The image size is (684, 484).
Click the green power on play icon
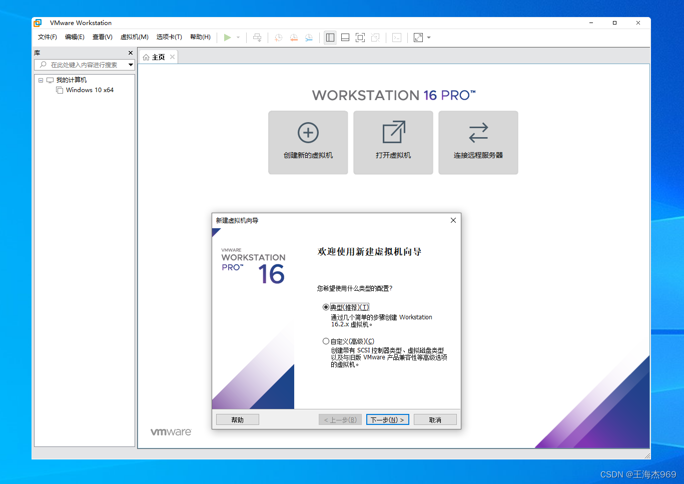click(x=227, y=38)
